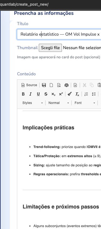The image size is (101, 229).
Task: Click the Print icon
Action: pos(67,85)
